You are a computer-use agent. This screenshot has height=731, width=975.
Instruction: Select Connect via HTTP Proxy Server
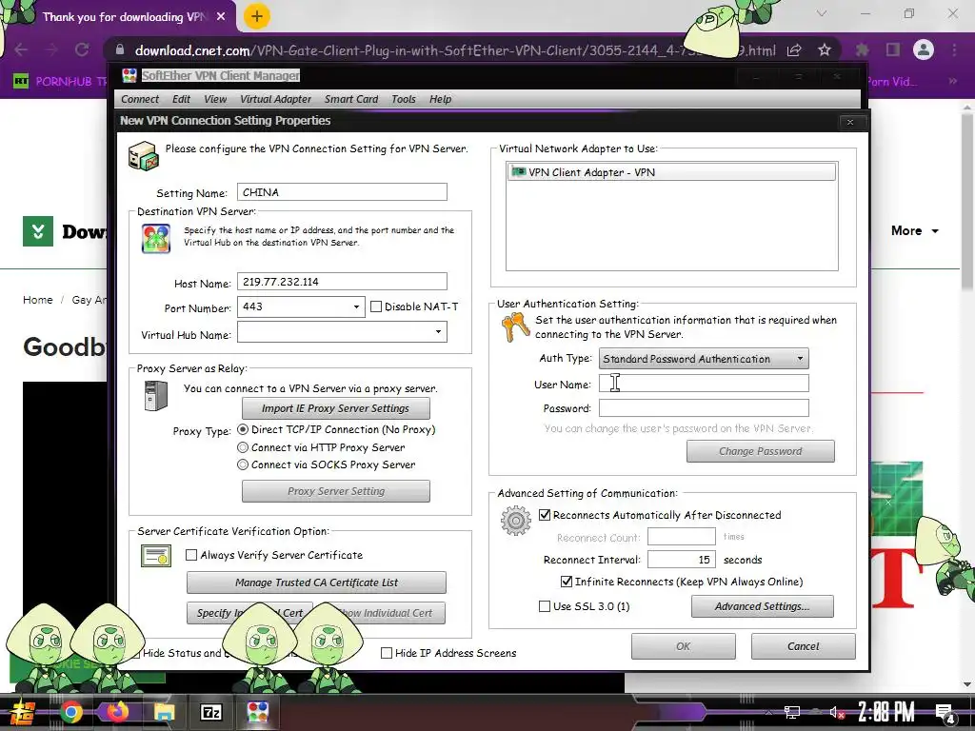pyautogui.click(x=243, y=447)
